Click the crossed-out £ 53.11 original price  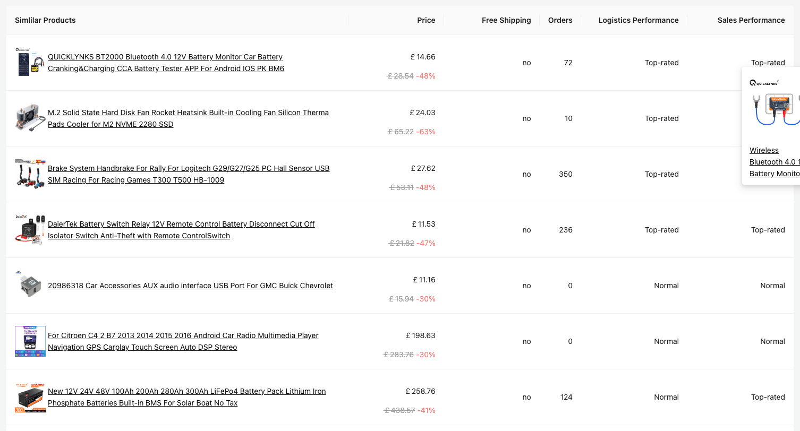click(401, 187)
